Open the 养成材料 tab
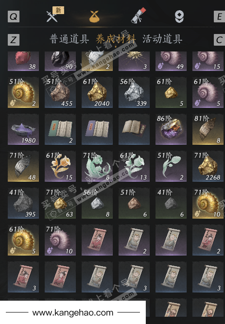Viewport: 225px width, 324px height. [116, 39]
